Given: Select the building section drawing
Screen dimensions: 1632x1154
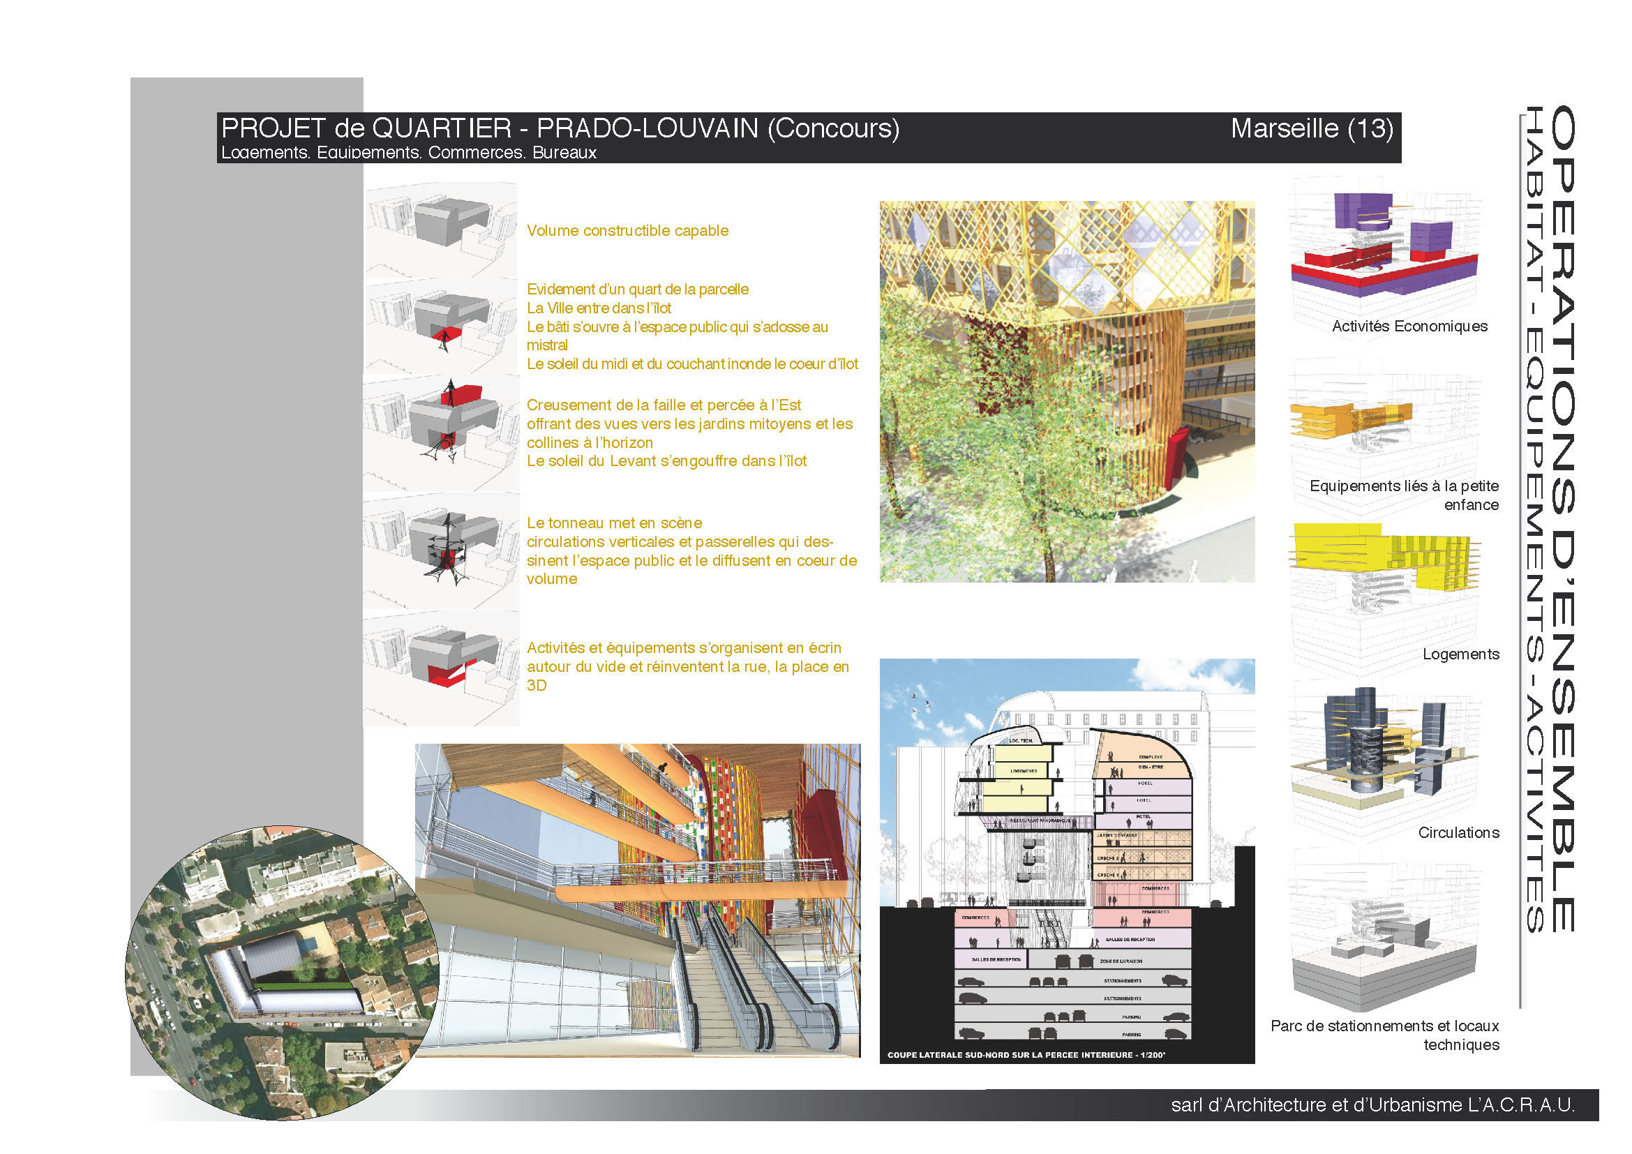Looking at the screenshot, I should tap(1066, 860).
